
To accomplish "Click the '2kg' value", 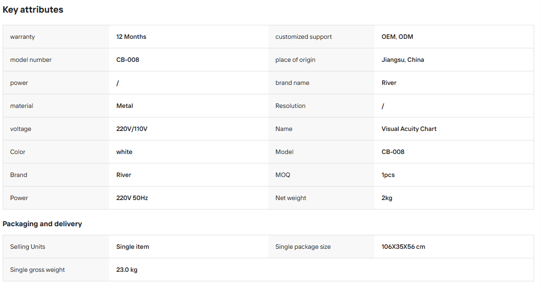I will 387,198.
